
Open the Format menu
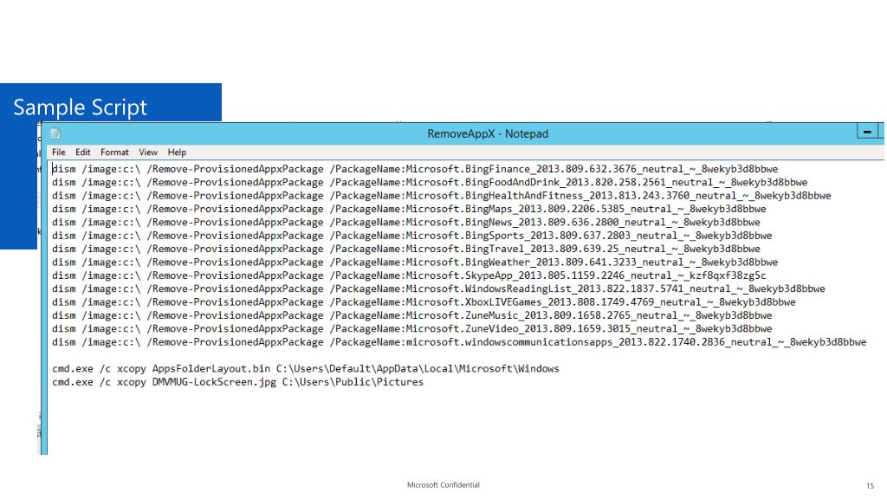[x=114, y=152]
